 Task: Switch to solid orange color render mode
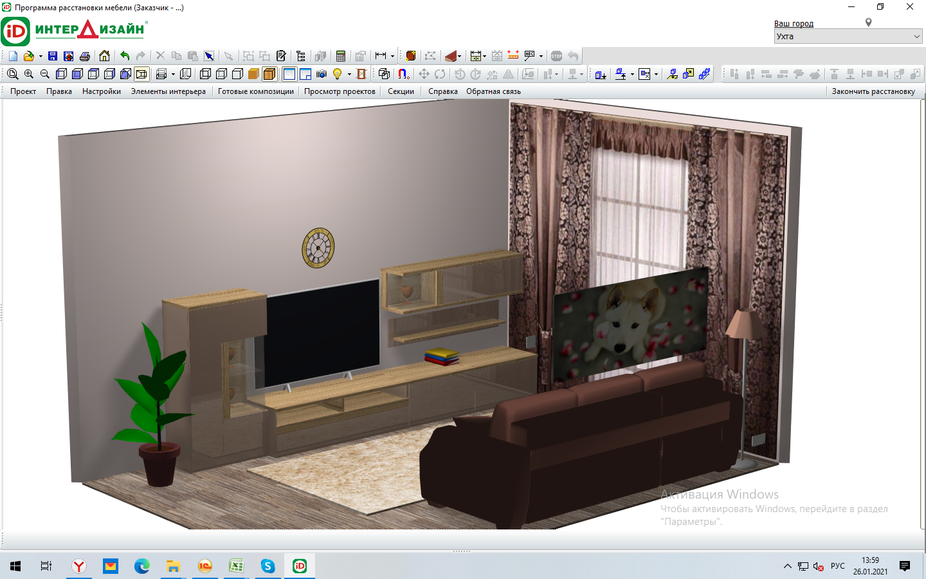[x=253, y=74]
